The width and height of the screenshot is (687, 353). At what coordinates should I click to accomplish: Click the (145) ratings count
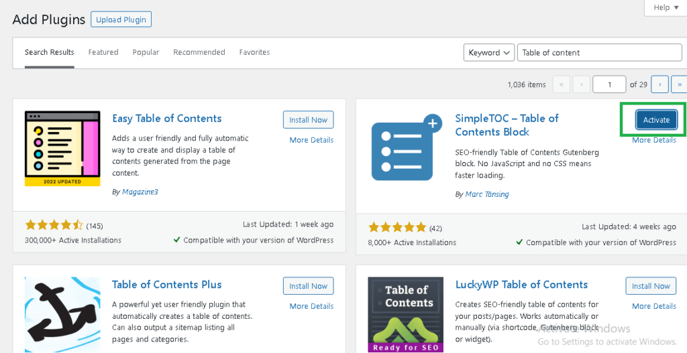pos(95,226)
